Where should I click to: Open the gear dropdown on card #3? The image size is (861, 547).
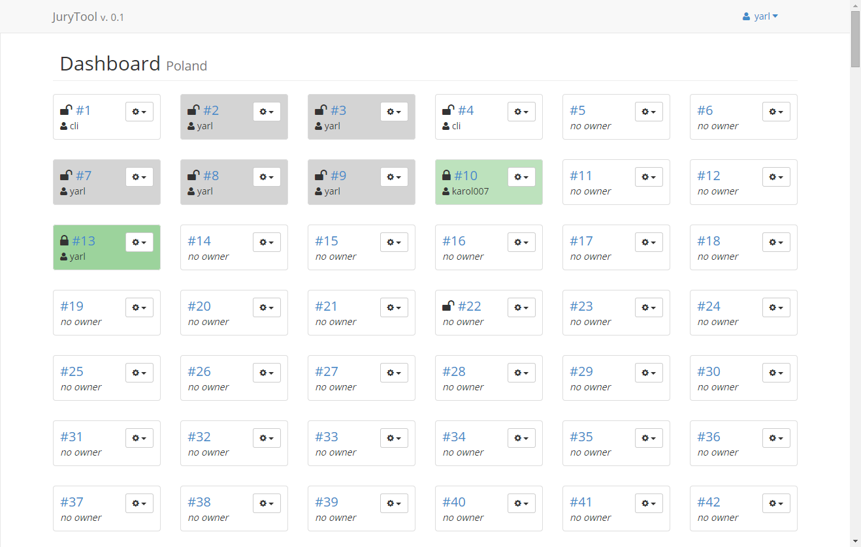(394, 112)
